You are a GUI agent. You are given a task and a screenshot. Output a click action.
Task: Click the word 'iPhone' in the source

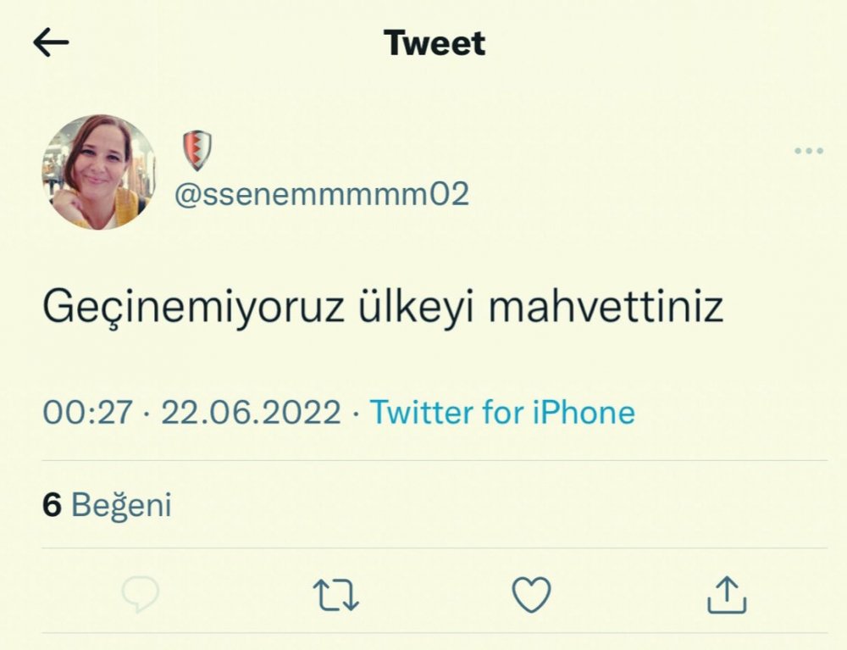point(583,413)
